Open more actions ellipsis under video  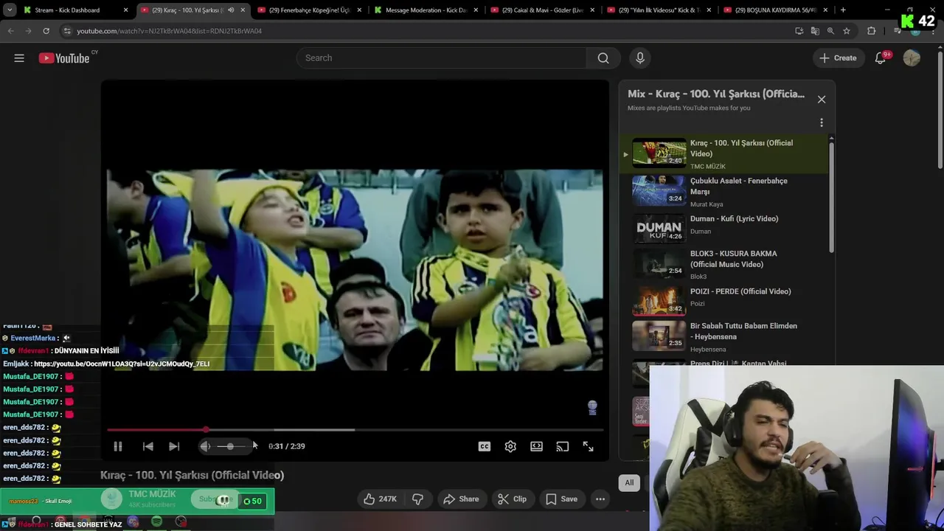[600, 499]
